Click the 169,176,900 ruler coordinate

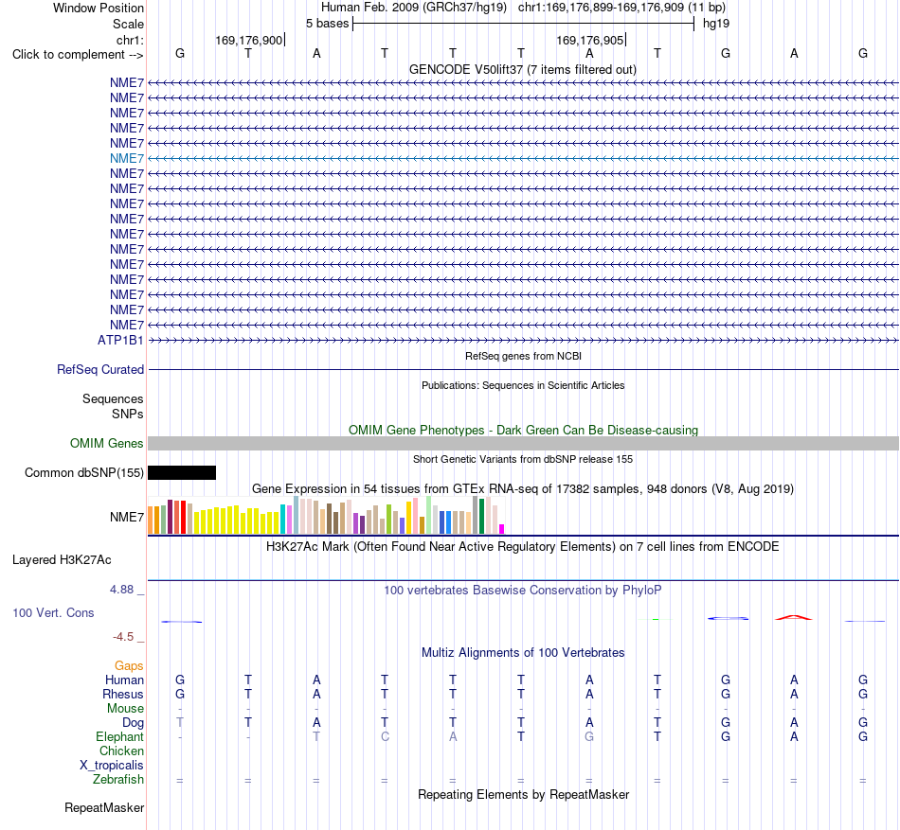coord(249,40)
